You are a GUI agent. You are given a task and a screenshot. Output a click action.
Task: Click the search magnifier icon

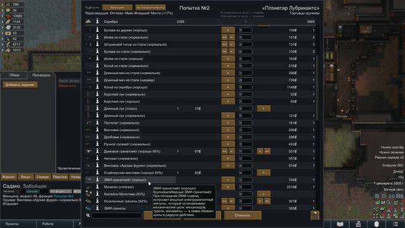click(88, 215)
